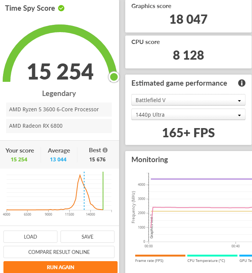The height and width of the screenshot is (273, 252).
Task: Click the Graphics test 1 vertical marker label
Action: point(152,226)
